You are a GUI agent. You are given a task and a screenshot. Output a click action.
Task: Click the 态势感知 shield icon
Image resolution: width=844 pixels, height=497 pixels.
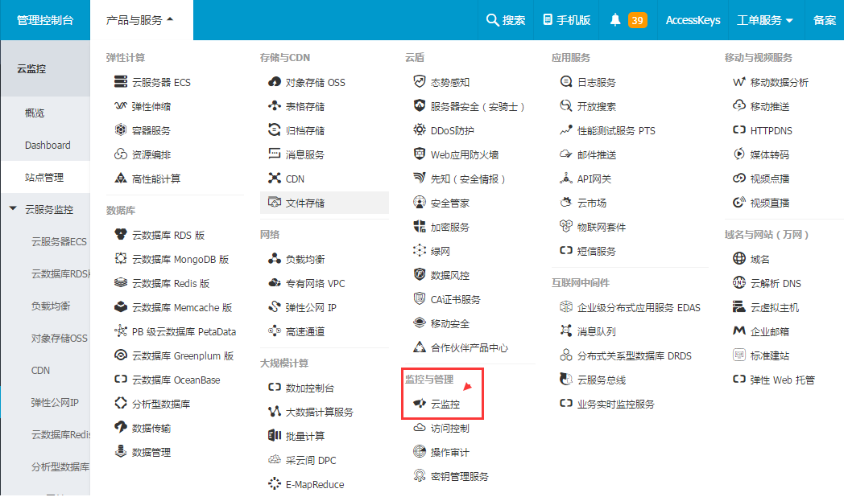tap(419, 82)
